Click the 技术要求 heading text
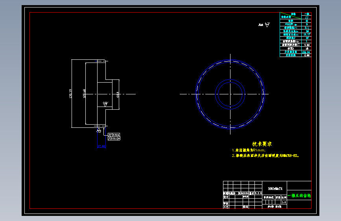Image resolution: width=341 pixels, height=221 pixels. coord(262,144)
